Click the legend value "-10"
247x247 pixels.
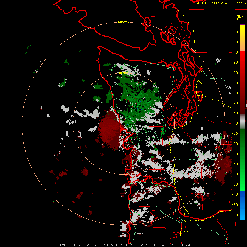click(x=235, y=134)
